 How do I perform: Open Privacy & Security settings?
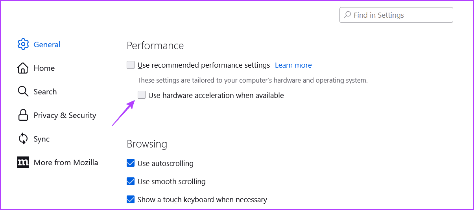(x=65, y=115)
